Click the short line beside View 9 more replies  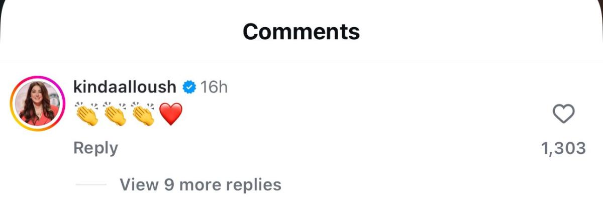click(x=91, y=184)
